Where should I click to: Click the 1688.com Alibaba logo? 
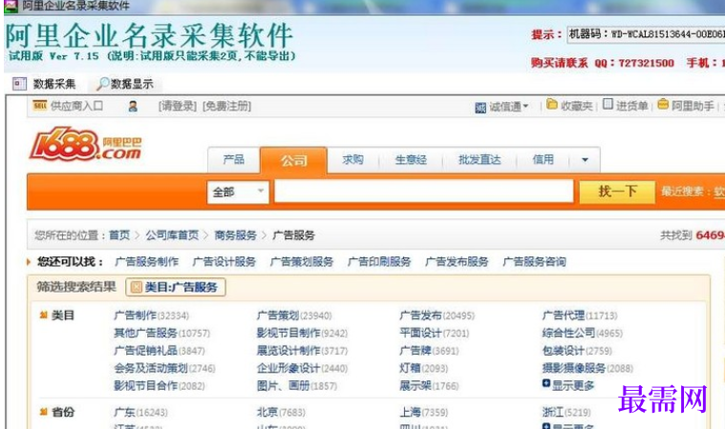tap(86, 144)
